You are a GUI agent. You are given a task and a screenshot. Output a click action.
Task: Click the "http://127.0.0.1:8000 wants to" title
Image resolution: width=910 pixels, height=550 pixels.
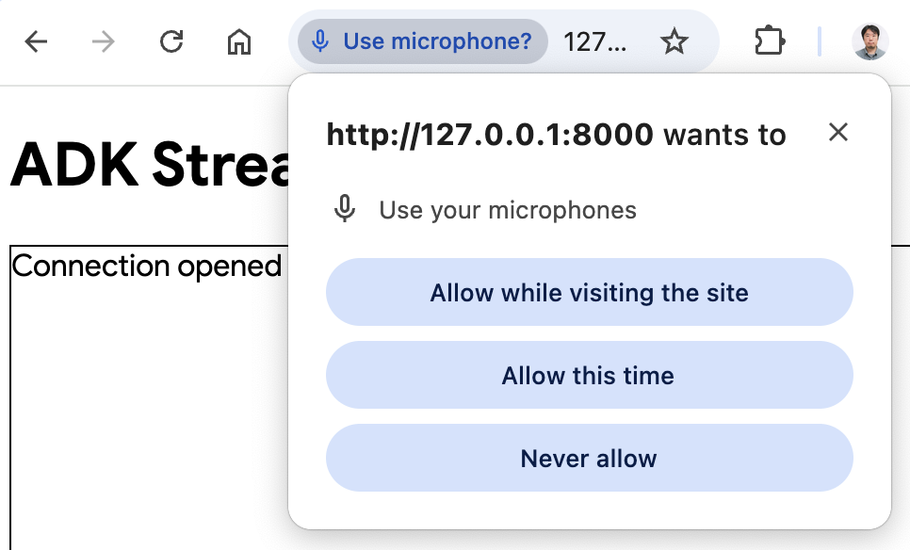pos(556,135)
